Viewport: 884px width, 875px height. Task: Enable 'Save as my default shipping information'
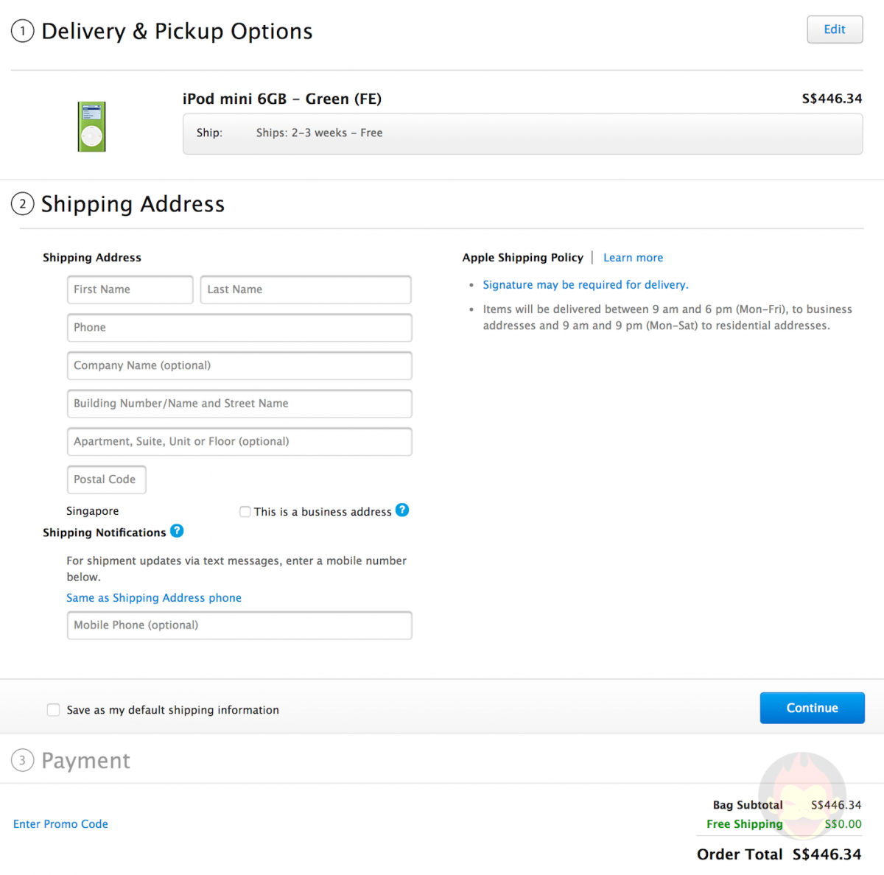(x=54, y=710)
